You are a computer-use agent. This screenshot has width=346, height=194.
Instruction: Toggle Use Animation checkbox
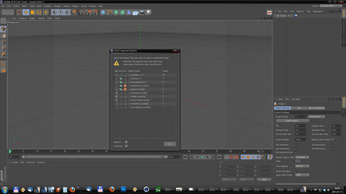[296, 145]
